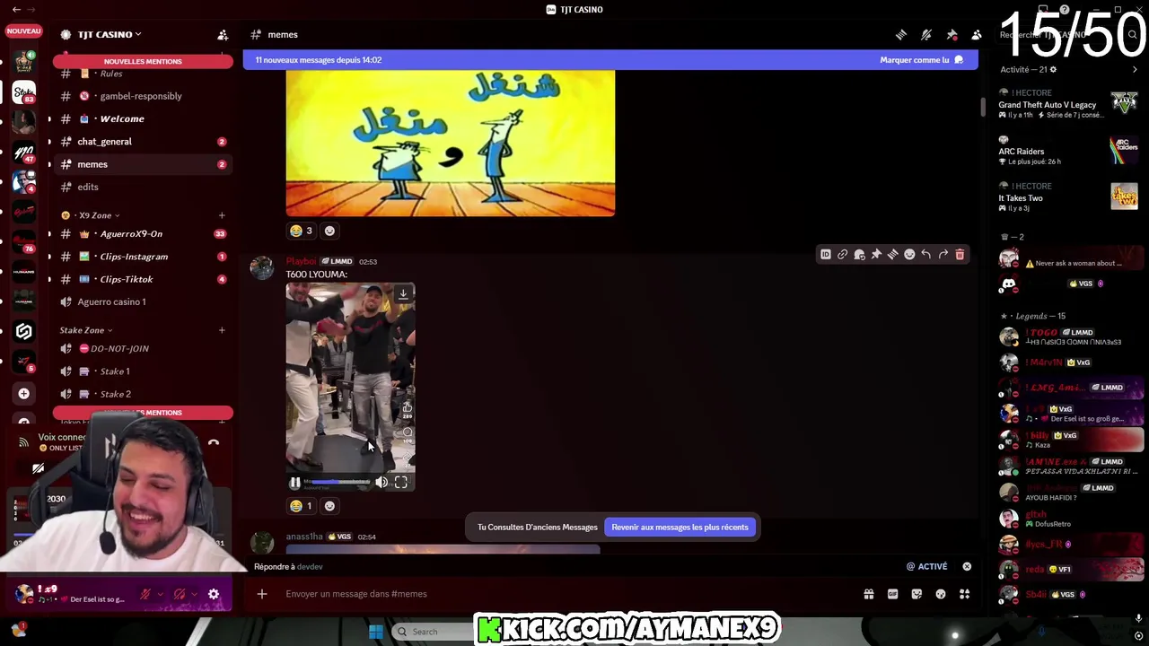Toggle microphone mute in user panel
Image resolution: width=1149 pixels, height=646 pixels.
point(145,594)
